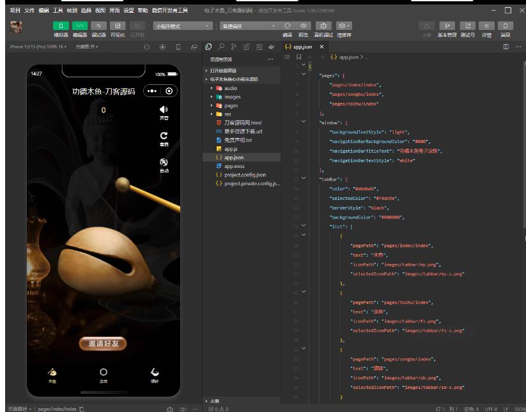
Task: Expand the images folder in file tree
Action: [x=232, y=97]
